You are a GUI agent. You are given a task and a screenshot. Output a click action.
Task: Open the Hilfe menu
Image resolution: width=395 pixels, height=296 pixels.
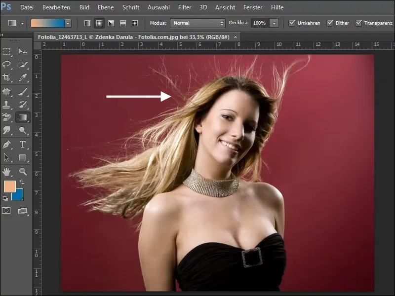[x=277, y=7]
